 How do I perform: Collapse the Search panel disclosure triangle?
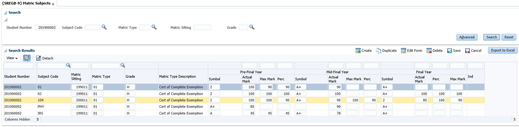[x=5, y=13]
